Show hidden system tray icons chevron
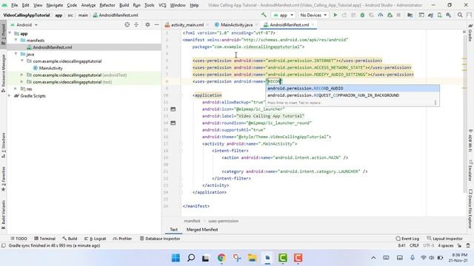 tap(373, 258)
